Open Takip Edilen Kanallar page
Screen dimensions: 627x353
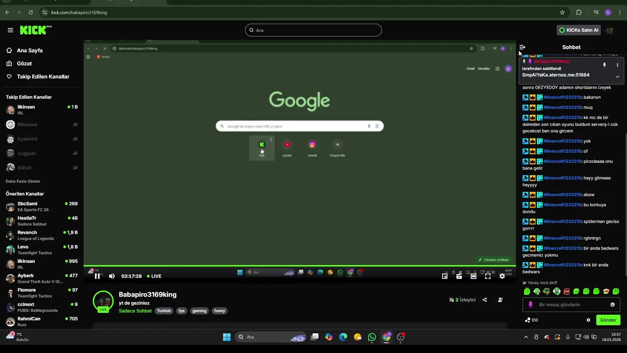(x=43, y=76)
